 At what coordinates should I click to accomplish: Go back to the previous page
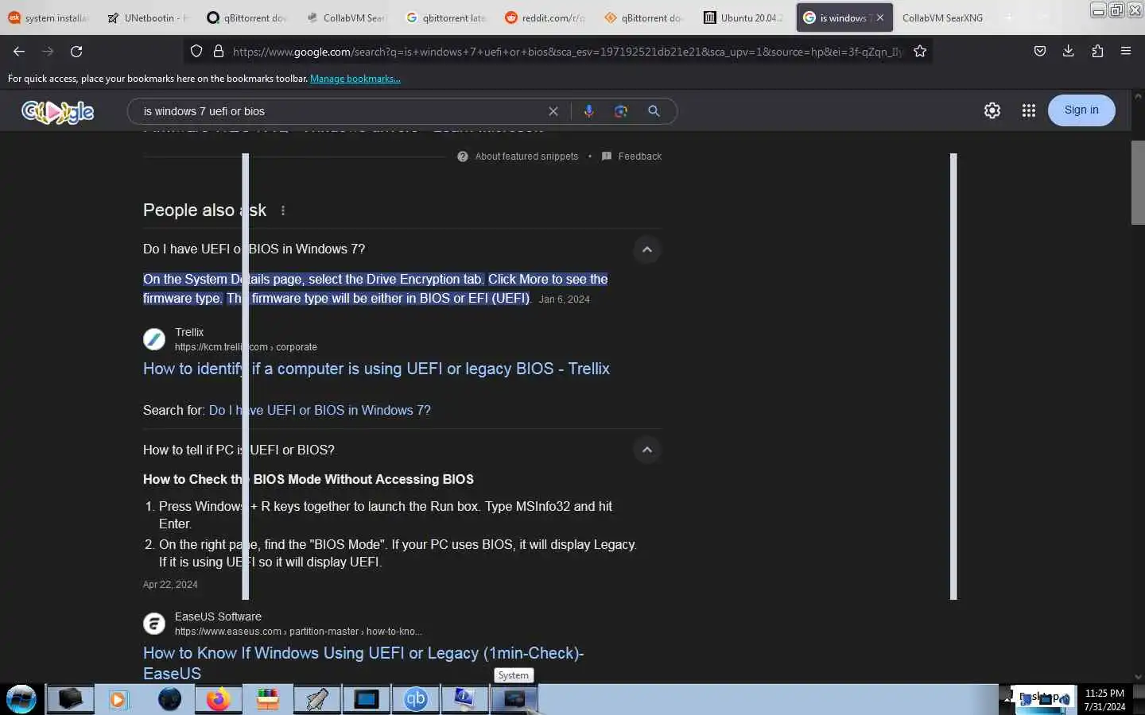19,51
